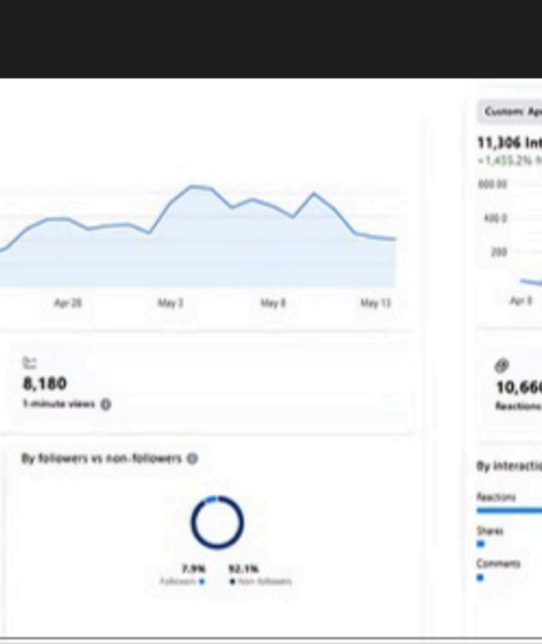Click the info icon beside 1-minute views
The height and width of the screenshot is (644, 542).
(x=106, y=404)
